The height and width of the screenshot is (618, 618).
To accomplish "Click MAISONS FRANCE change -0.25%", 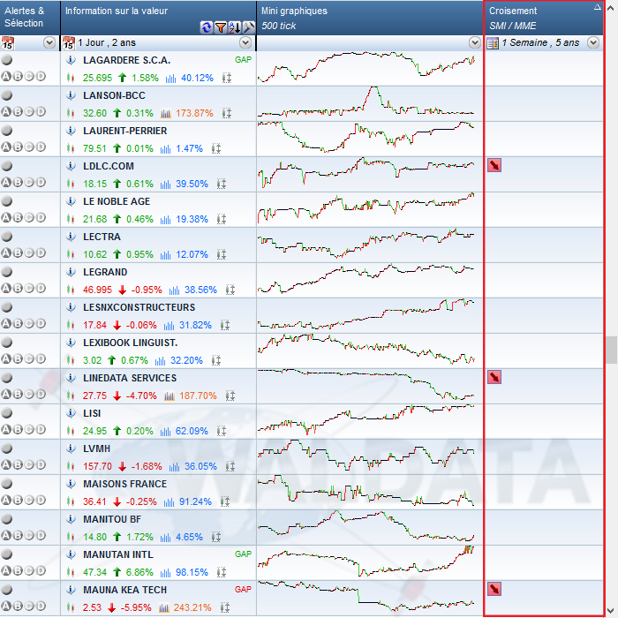I will (x=141, y=501).
